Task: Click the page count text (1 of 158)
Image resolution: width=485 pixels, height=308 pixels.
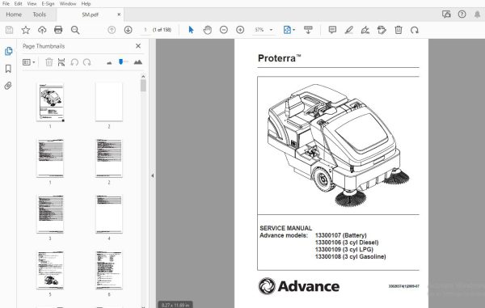Action: click(x=162, y=30)
